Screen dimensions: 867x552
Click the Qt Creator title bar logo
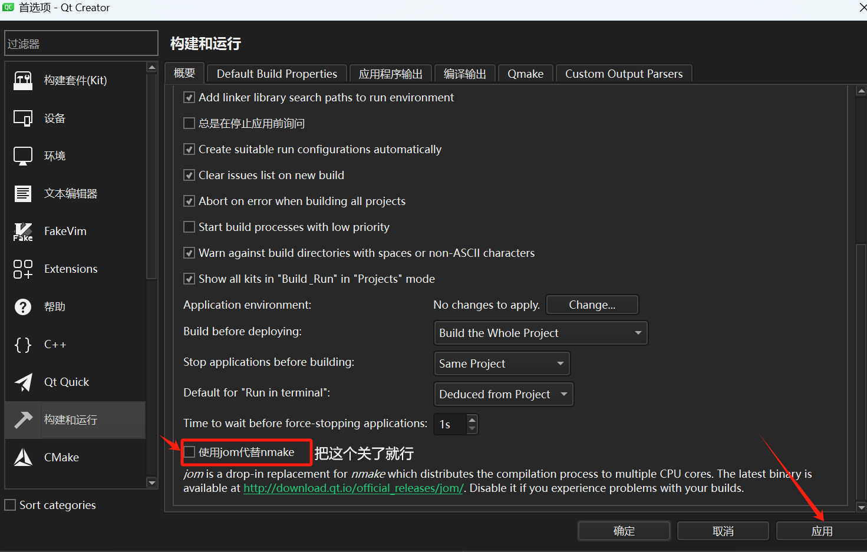(x=8, y=7)
